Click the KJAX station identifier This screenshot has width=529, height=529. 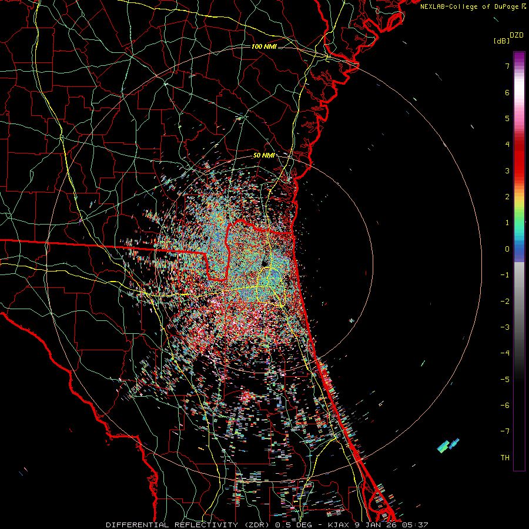coord(340,525)
